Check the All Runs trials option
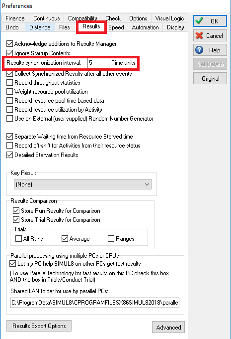The height and width of the screenshot is (339, 231). pyautogui.click(x=18, y=239)
